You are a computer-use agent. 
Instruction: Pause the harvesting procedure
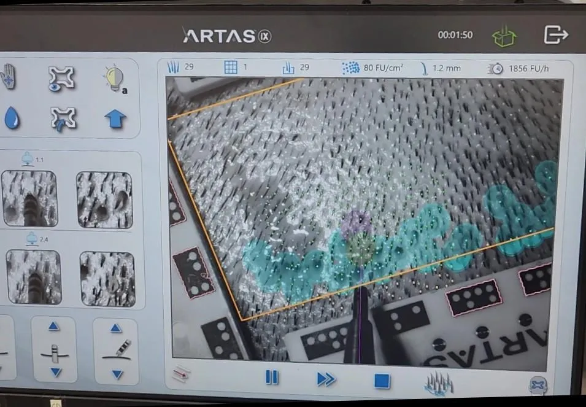point(272,378)
